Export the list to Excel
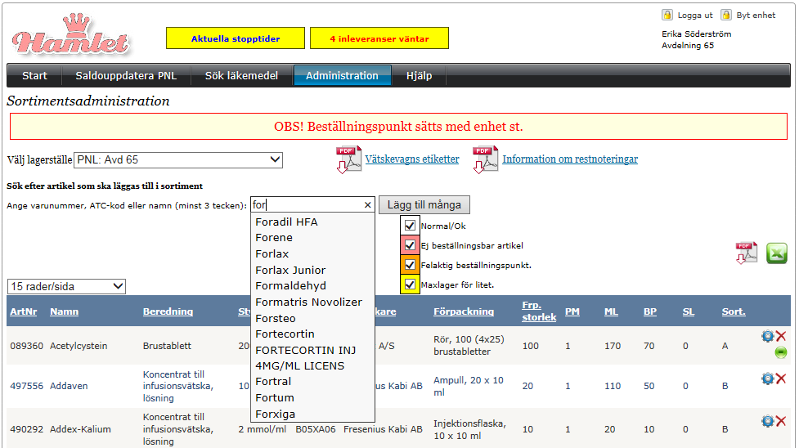Viewport: 799px width, 448px height. [x=777, y=253]
